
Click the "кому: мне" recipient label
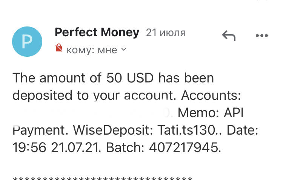92,50
